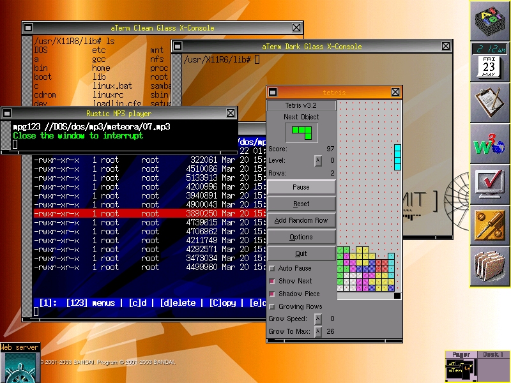Click the Web server ship wheel icon
This screenshot has height=383, width=511.
(x=19, y=367)
